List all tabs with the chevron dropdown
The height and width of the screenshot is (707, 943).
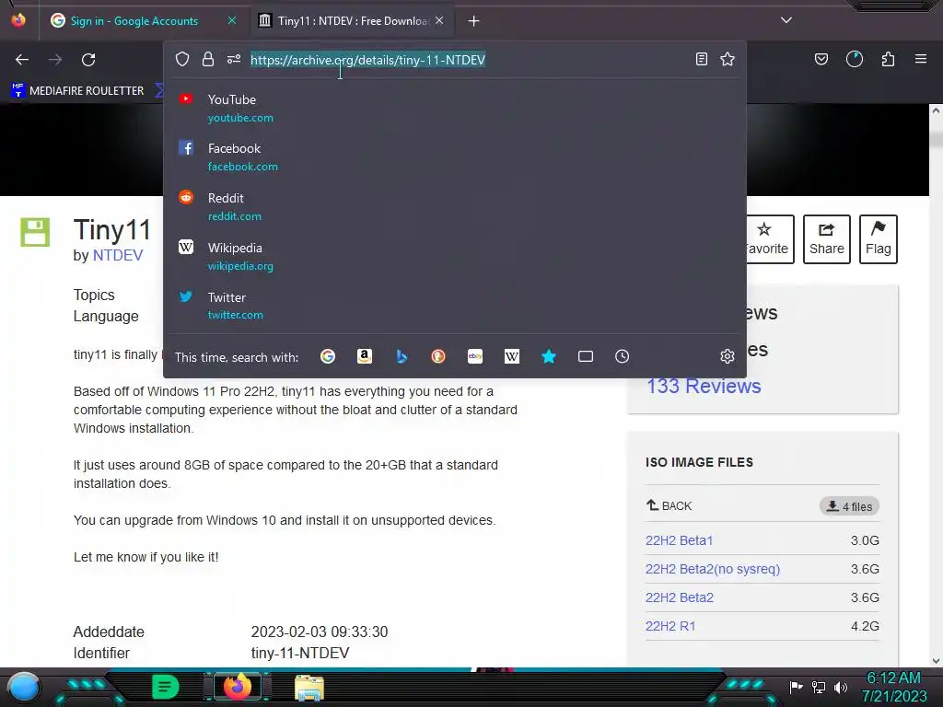[786, 20]
